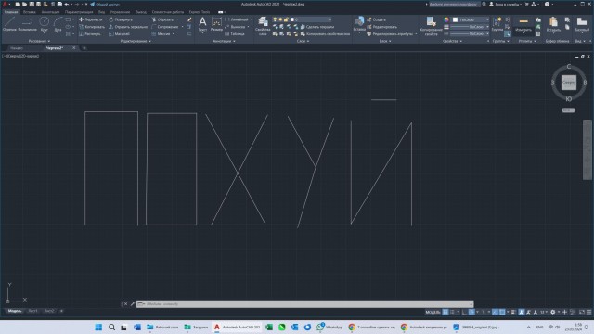Click Сделать текущим layer button
The height and width of the screenshot is (334, 594).
pos(317,27)
